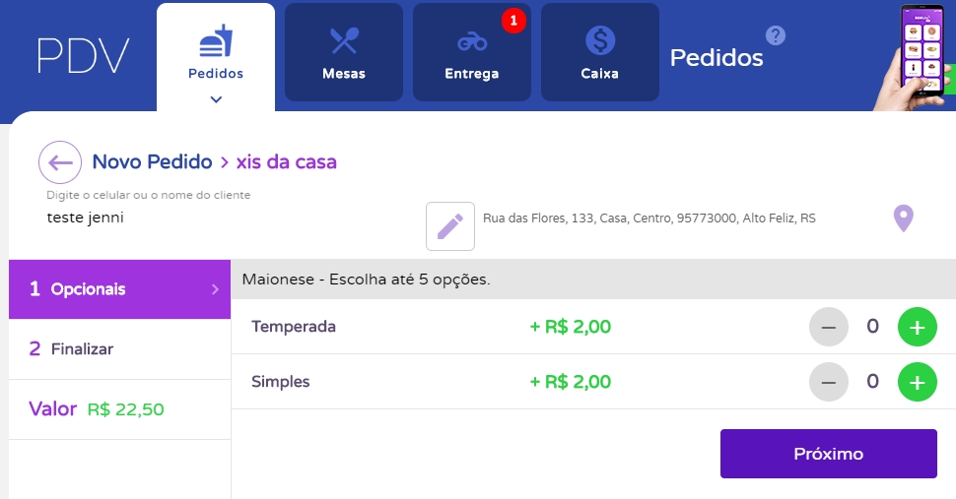Click the Novo Pedido breadcrumb link
956x499 pixels.
(x=152, y=161)
